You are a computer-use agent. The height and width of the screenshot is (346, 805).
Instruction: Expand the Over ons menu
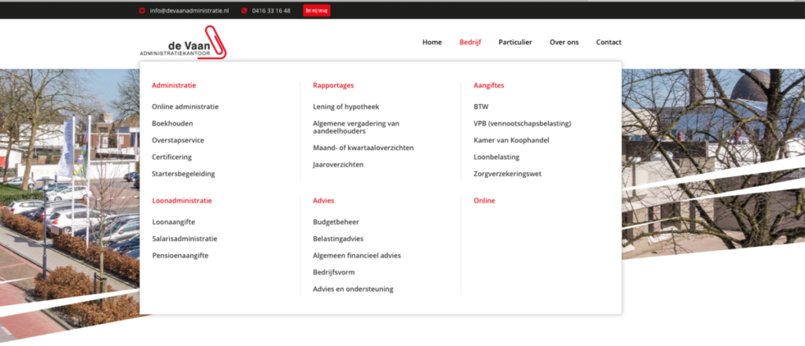click(x=564, y=42)
